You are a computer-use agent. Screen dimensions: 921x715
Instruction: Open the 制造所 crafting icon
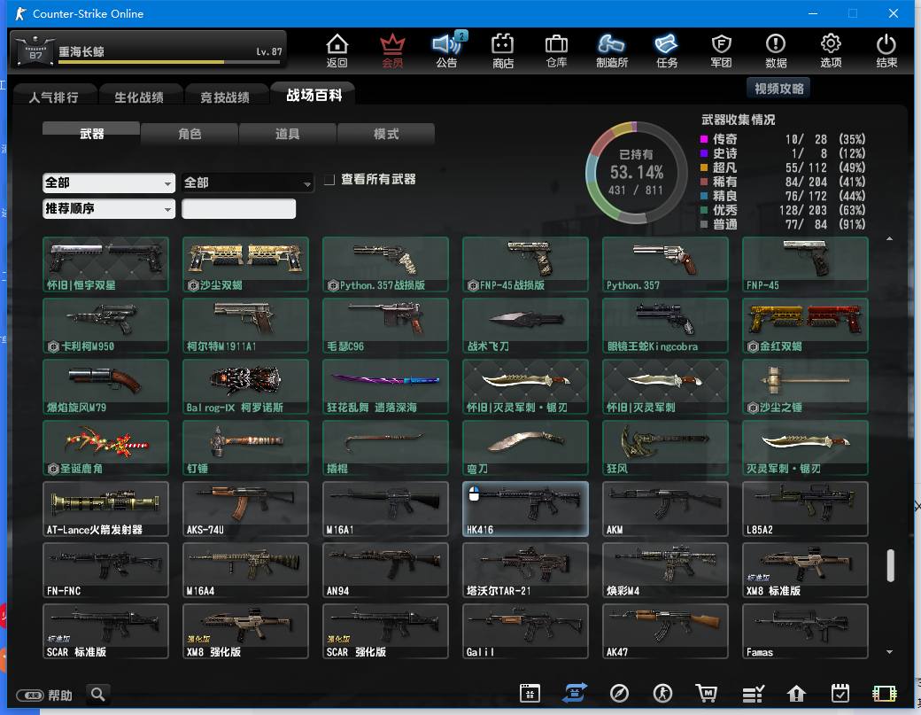pos(611,51)
